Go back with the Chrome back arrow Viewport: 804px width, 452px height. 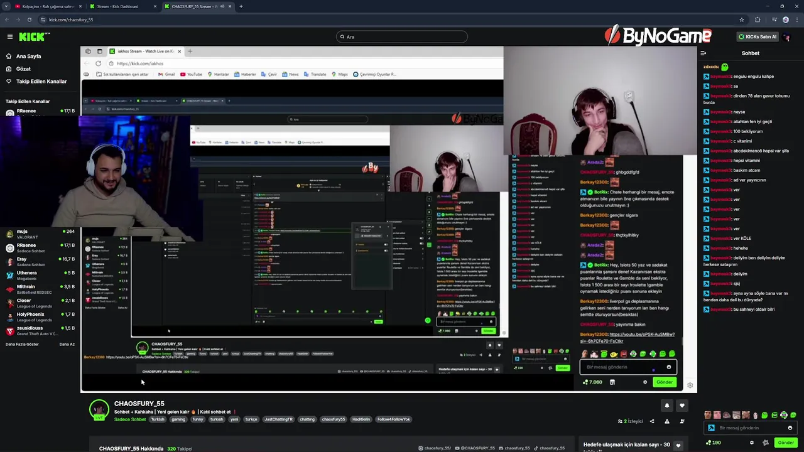pyautogui.click(x=7, y=19)
